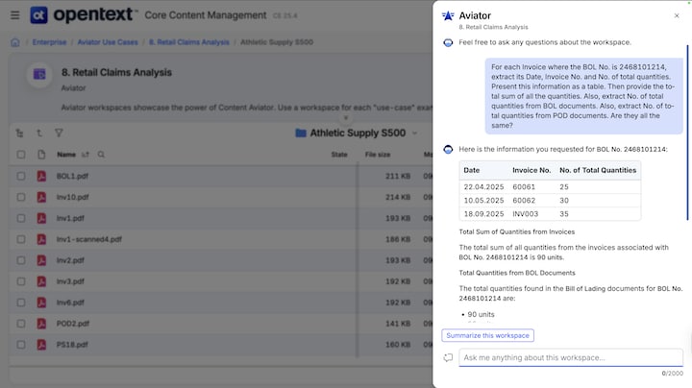
Task: Click the go up one level icon
Action: point(39,133)
